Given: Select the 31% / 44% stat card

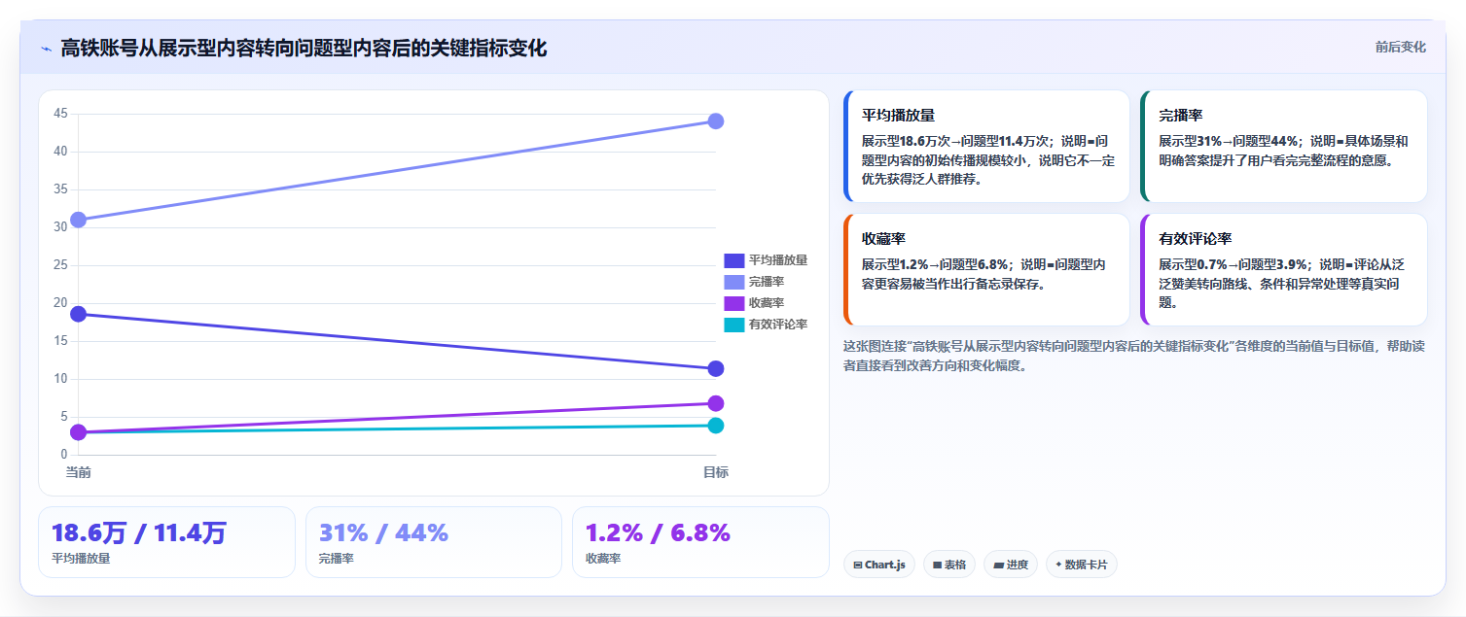Looking at the screenshot, I should (x=433, y=542).
